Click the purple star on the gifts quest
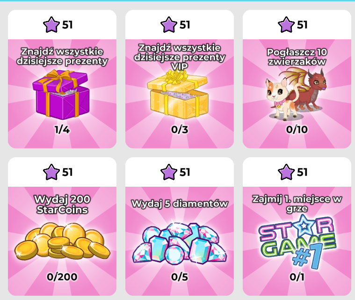 coord(51,25)
